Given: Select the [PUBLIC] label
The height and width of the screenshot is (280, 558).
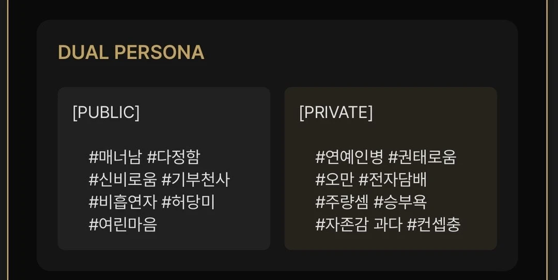Looking at the screenshot, I should point(106,112).
